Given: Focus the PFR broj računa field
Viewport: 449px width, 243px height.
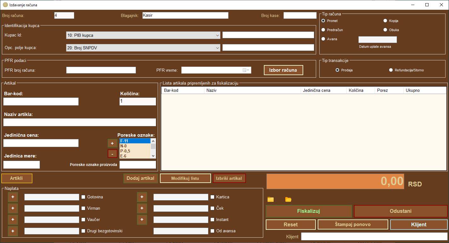Looking at the screenshot, I should point(101,70).
